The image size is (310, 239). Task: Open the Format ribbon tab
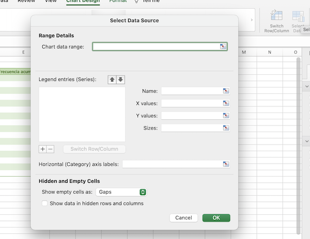(118, 2)
